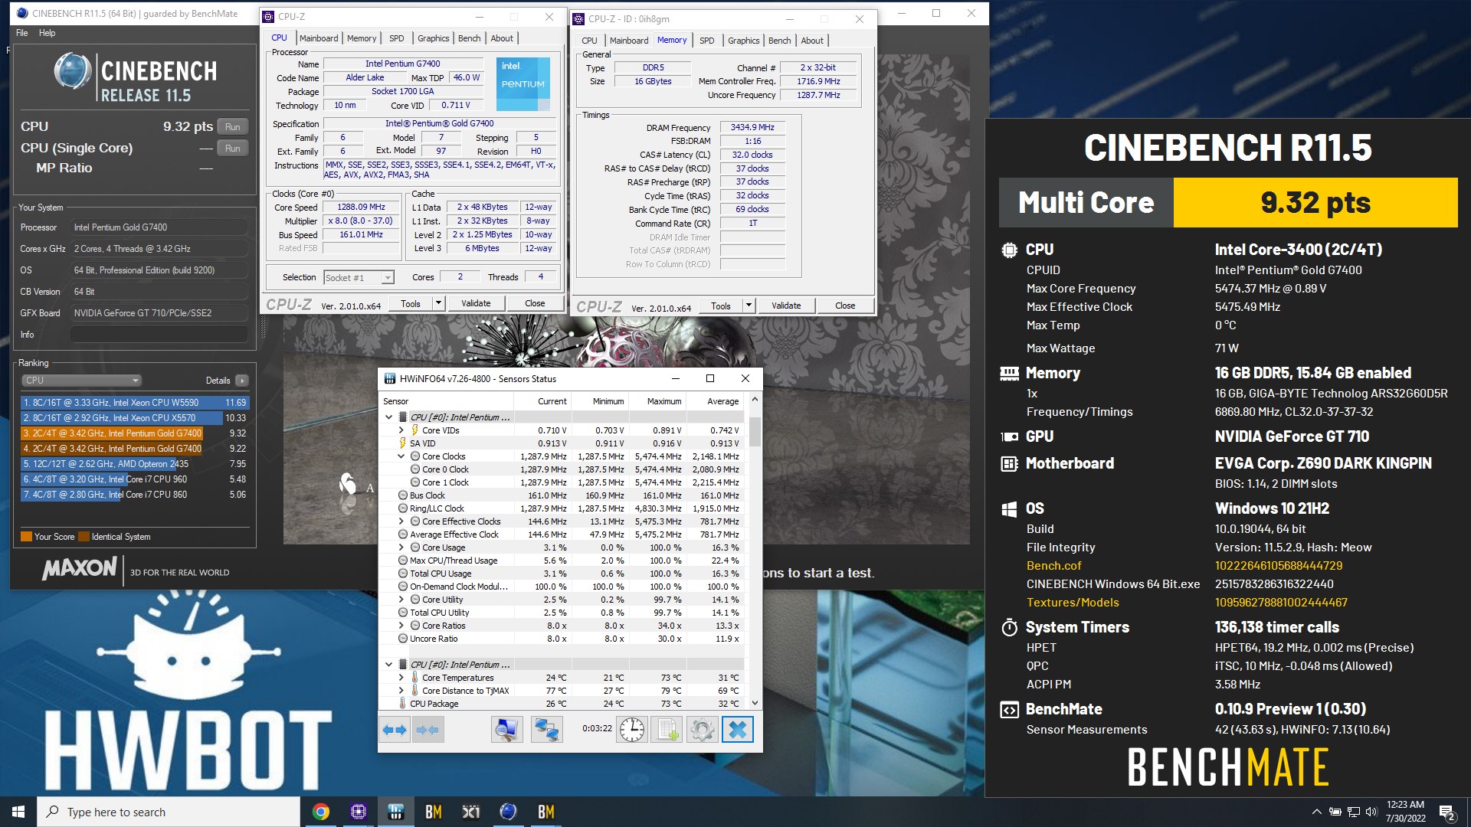Open HWiNFO system summary magnifier monitor icon
The image size is (1471, 827).
click(x=506, y=729)
